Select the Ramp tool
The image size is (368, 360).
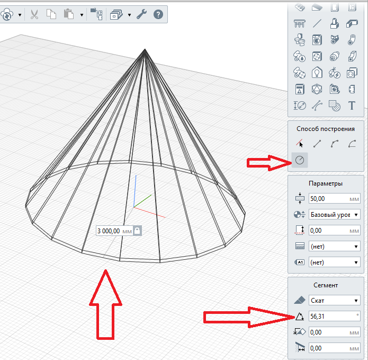click(317, 7)
